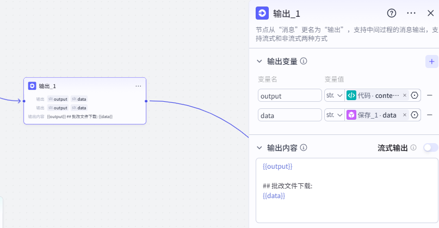The image size is (439, 228).
Task: Collapse the 输出内容 section
Action: tap(259, 147)
